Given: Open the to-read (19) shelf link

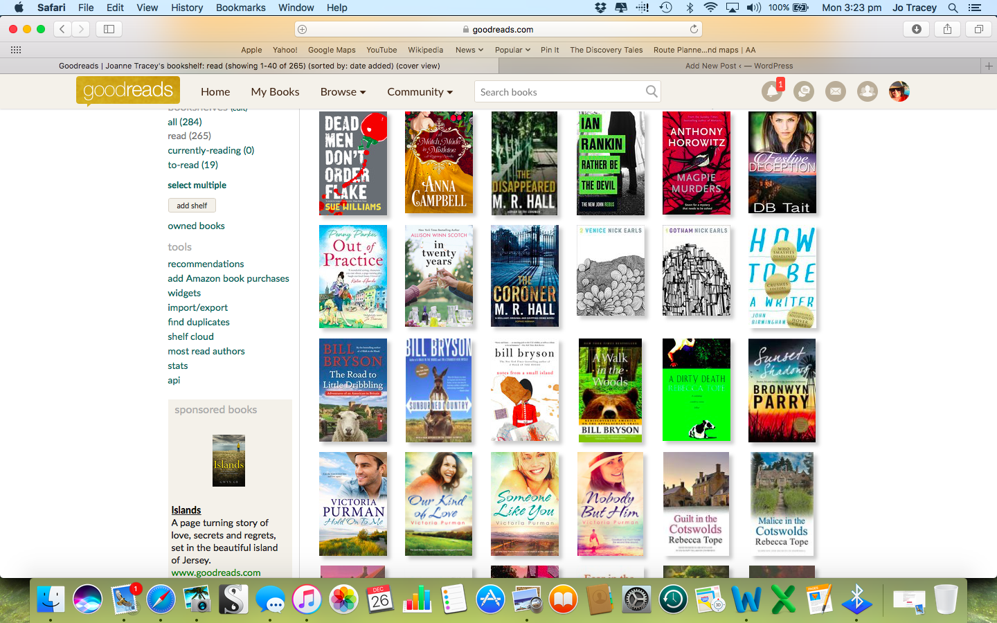Looking at the screenshot, I should tap(192, 165).
